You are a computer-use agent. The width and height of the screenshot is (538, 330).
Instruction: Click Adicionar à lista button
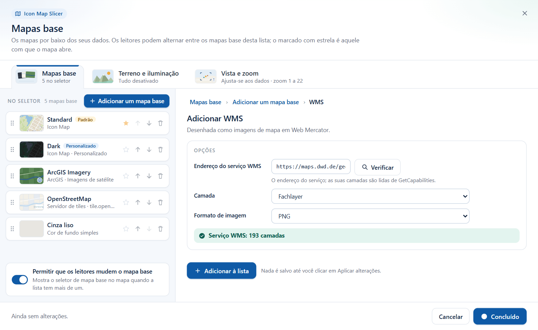pos(222,271)
